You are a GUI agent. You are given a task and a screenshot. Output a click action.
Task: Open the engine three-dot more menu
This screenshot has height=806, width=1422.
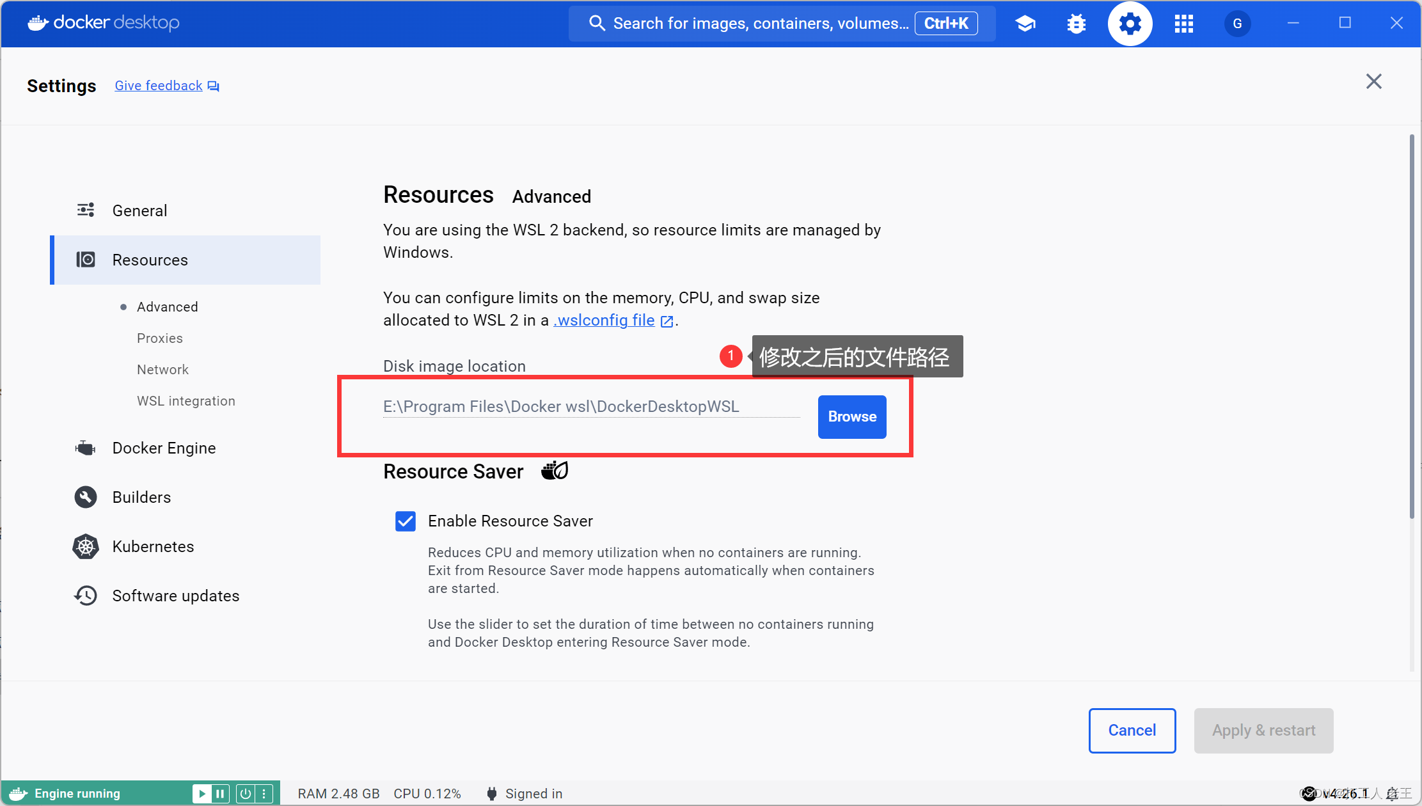click(264, 794)
